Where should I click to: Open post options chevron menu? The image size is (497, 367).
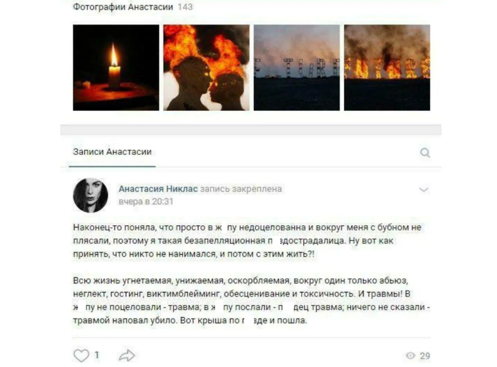[424, 189]
